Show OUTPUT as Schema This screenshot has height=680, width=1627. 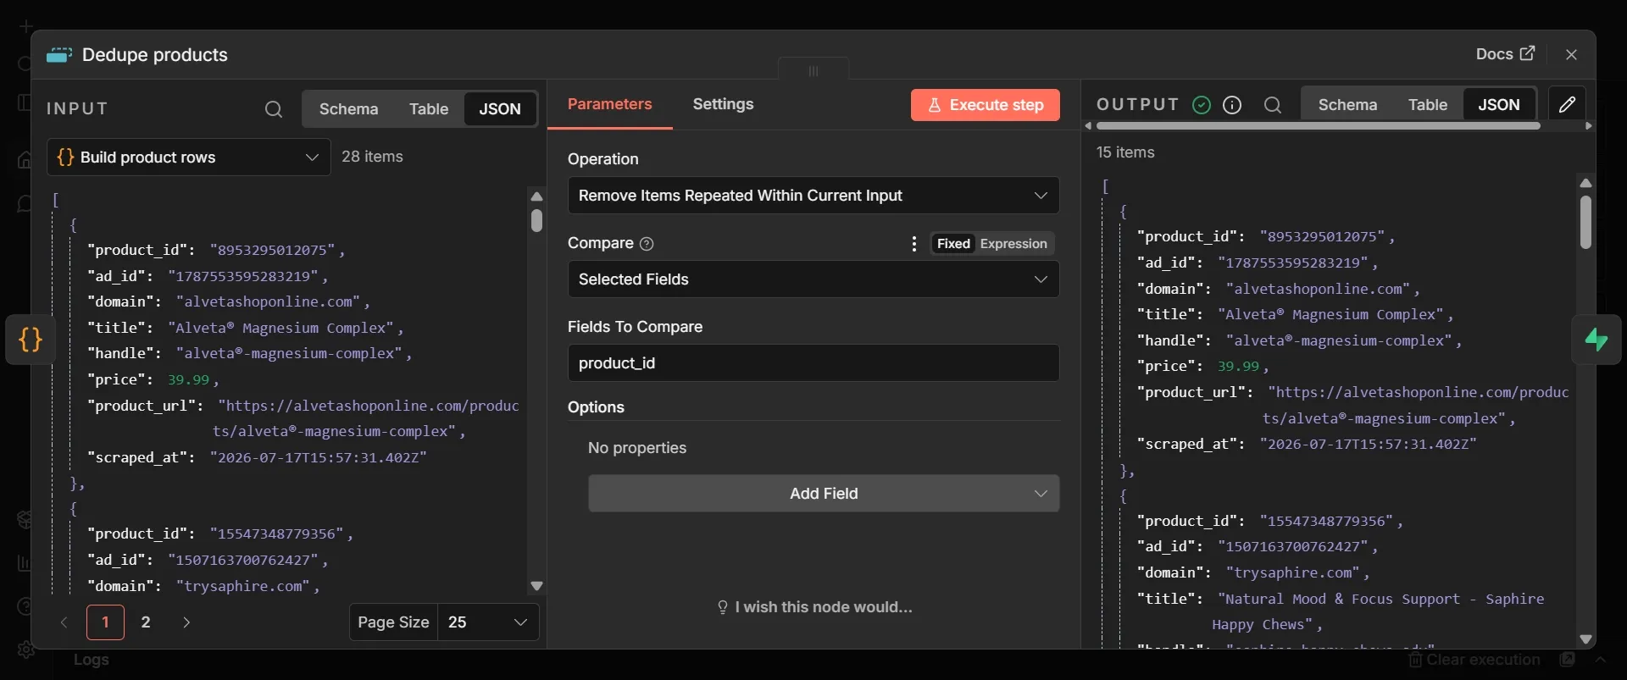1347,105
